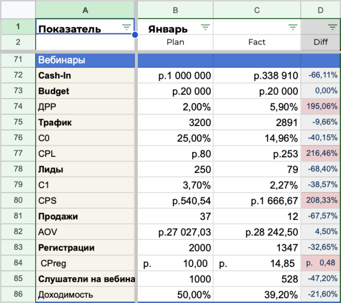341x303 pixels.
Task: Click the Регистрации label cell
Action: coord(85,248)
